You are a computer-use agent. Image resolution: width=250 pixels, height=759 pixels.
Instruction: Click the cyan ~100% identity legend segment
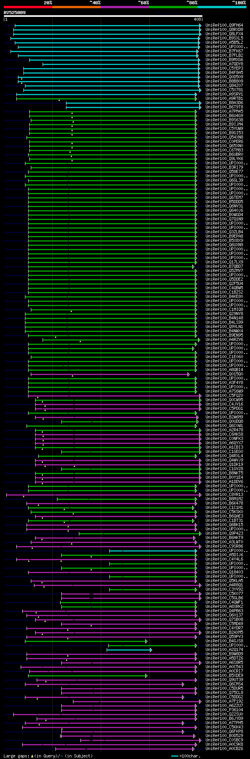pyautogui.click(x=222, y=7)
